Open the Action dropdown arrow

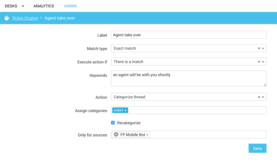tap(263, 97)
